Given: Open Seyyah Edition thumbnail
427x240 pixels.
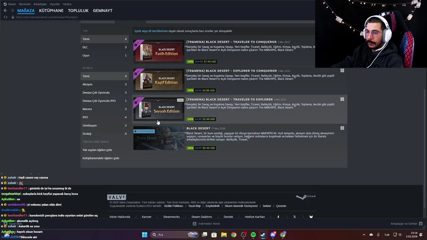Looking at the screenshot, I should (159, 109).
